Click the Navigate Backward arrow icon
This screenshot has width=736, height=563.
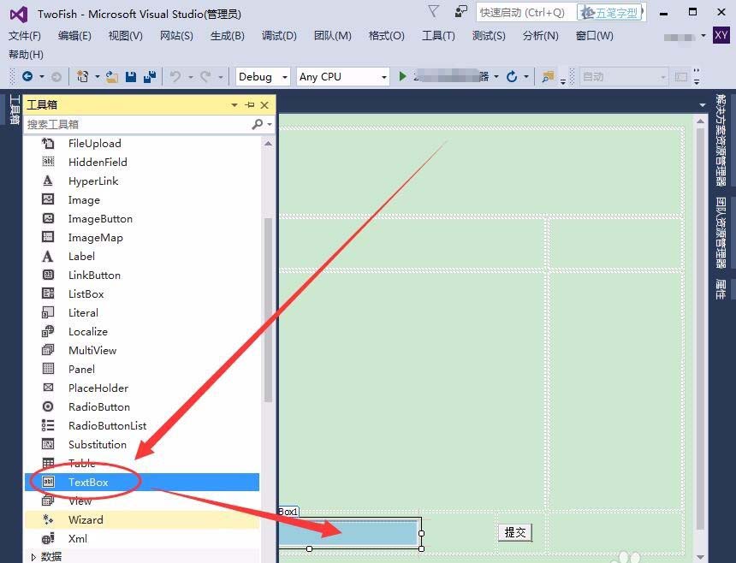point(27,78)
